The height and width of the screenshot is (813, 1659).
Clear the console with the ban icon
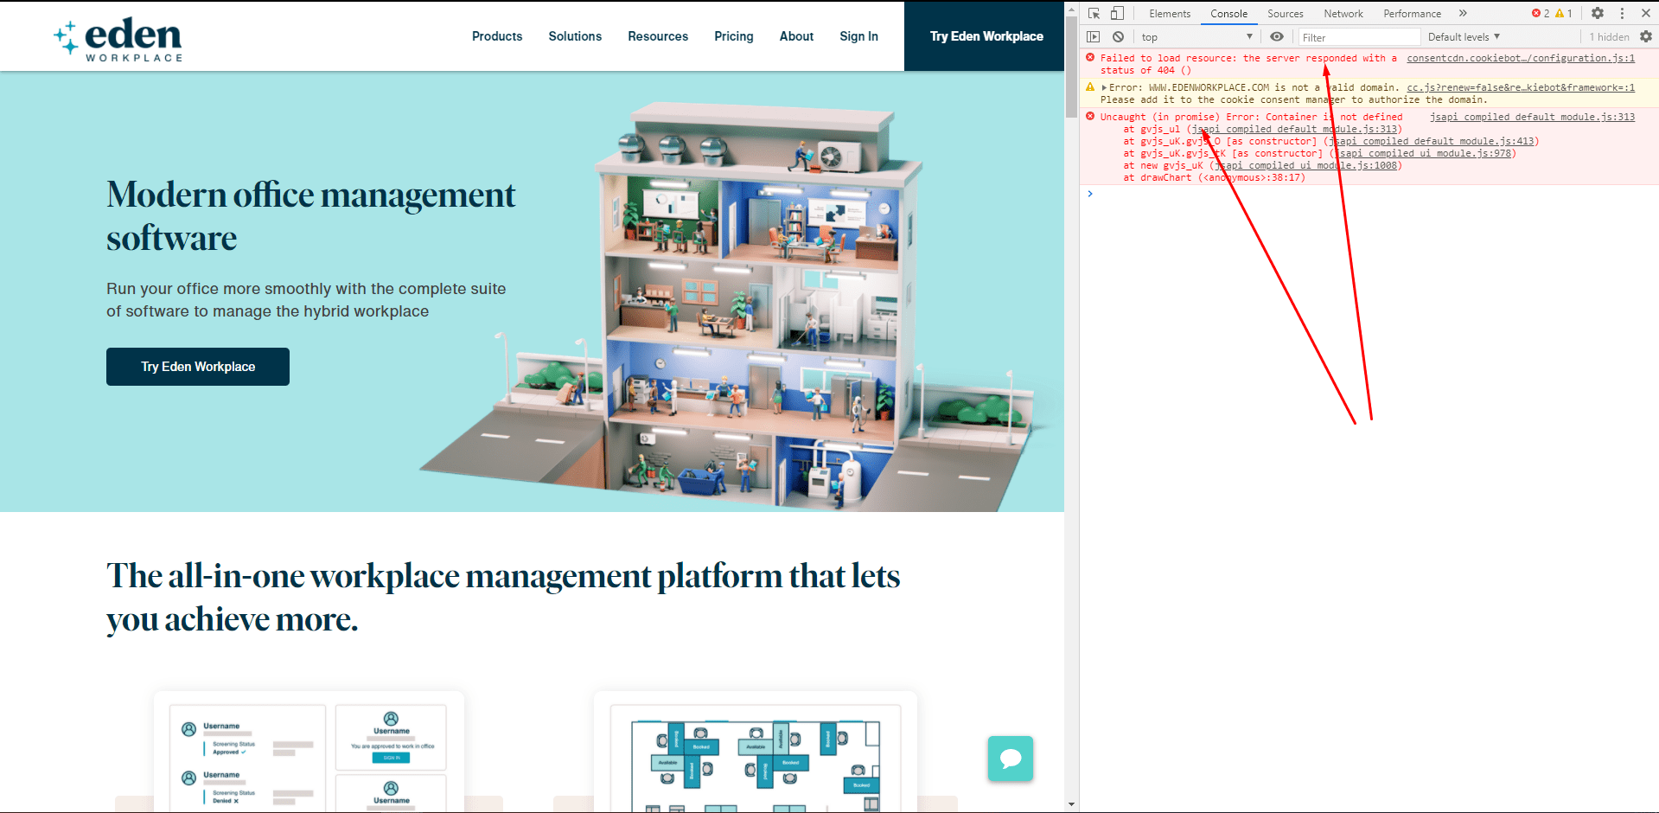1118,36
